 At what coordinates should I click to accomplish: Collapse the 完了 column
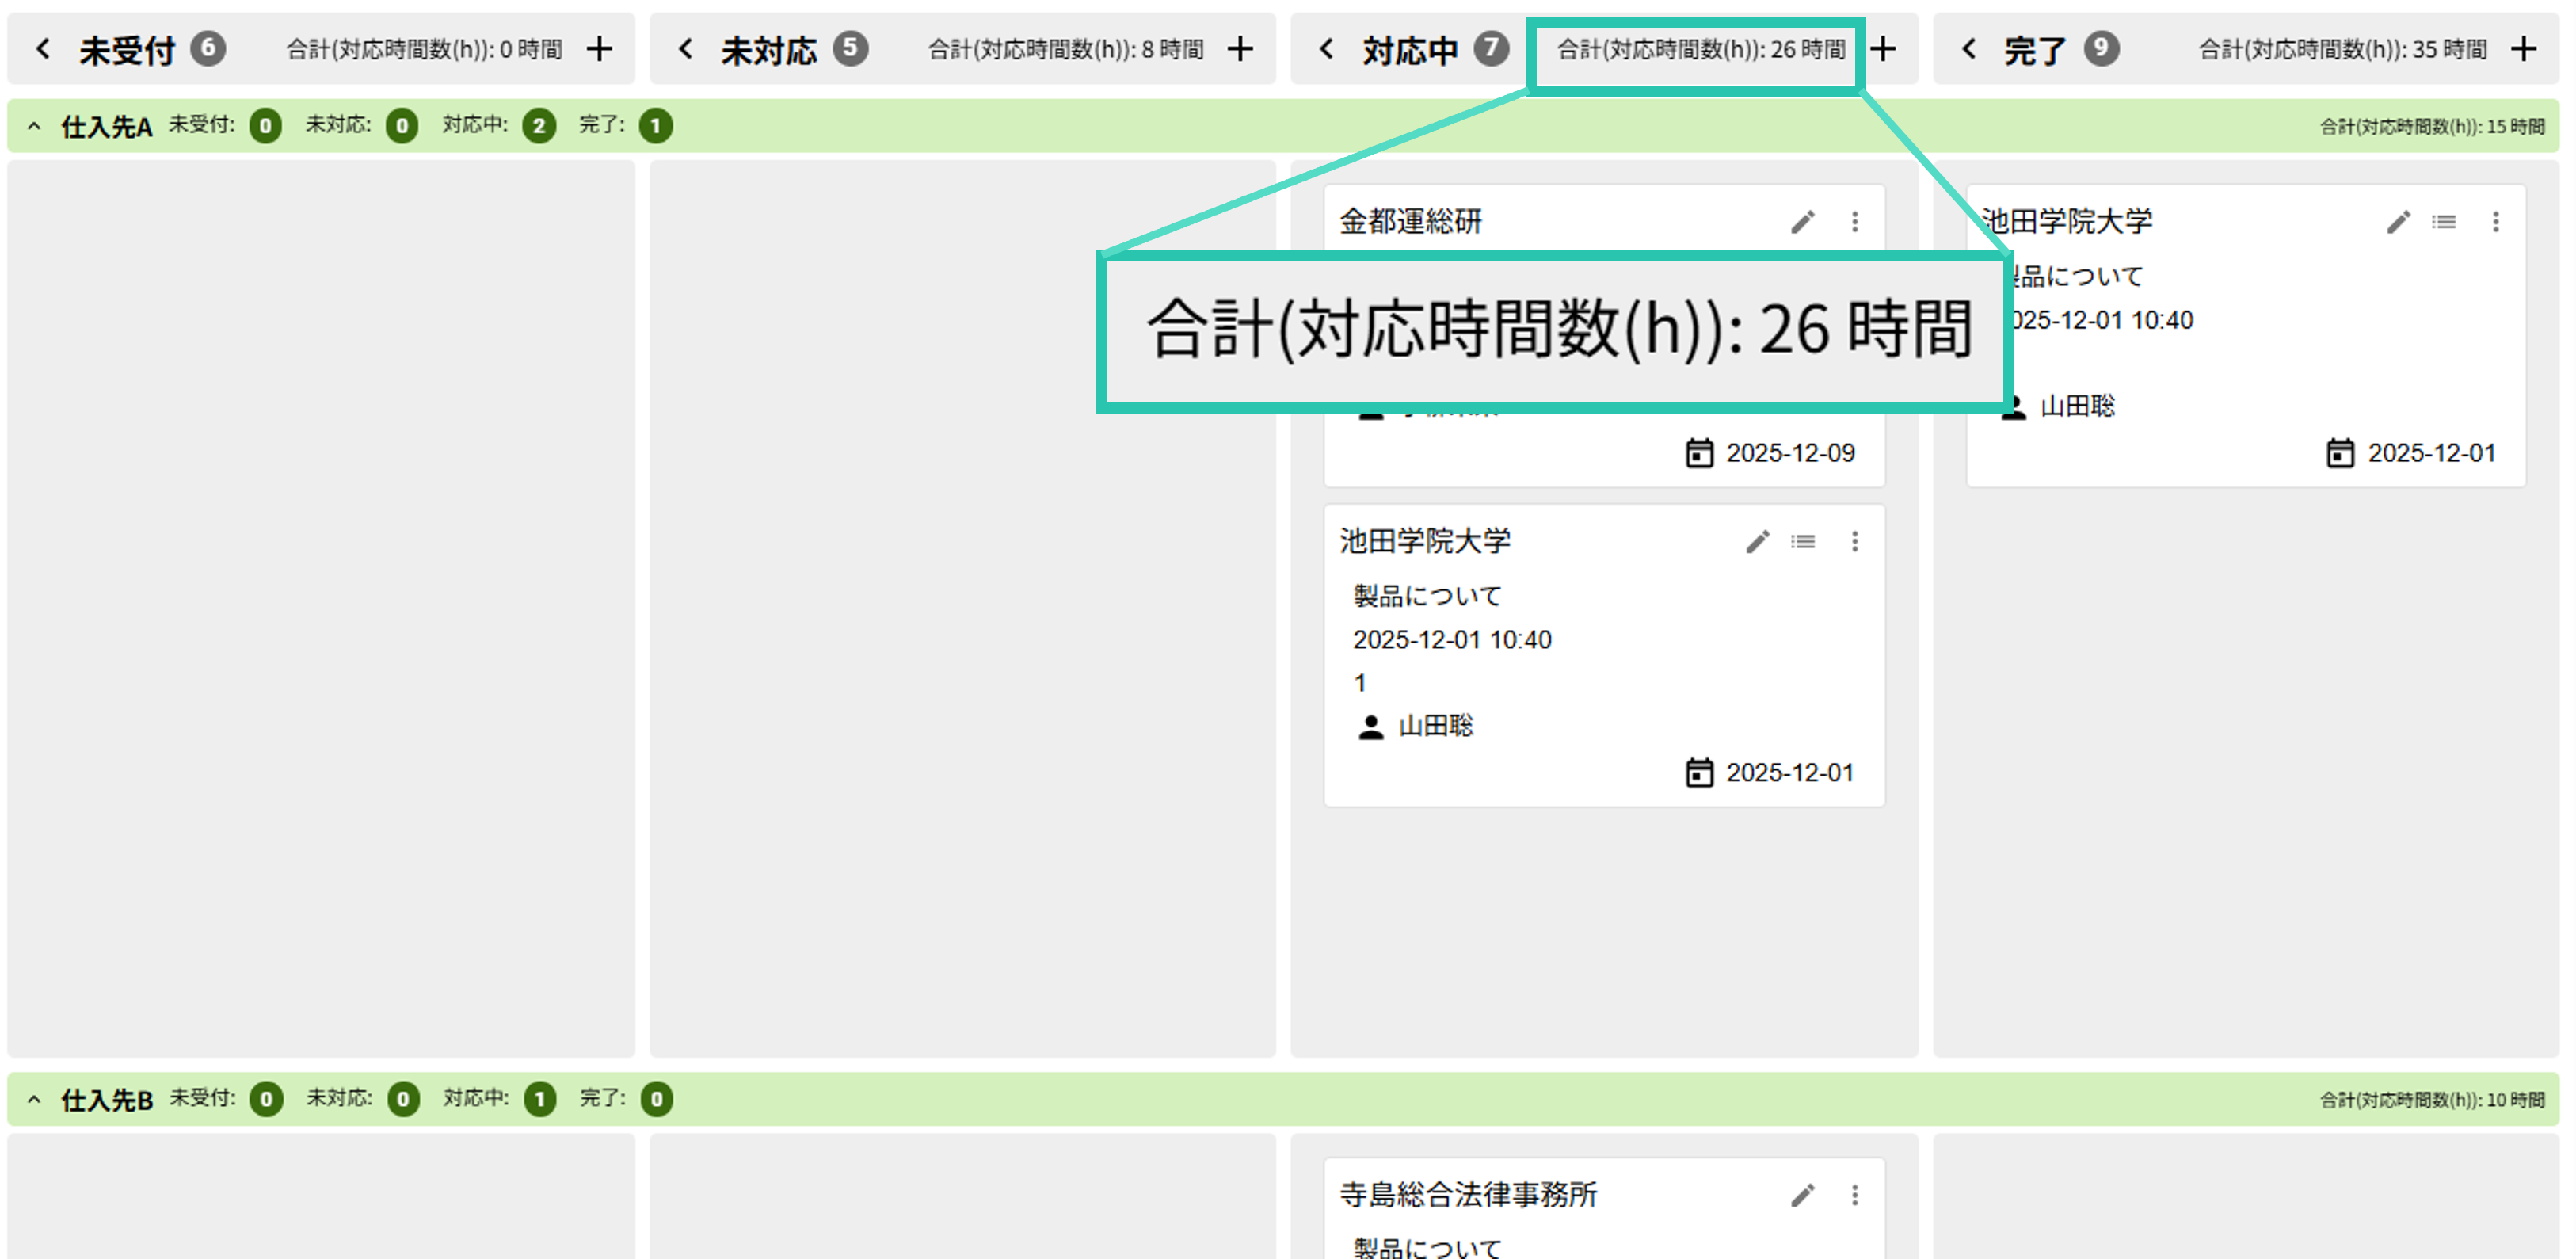1969,48
